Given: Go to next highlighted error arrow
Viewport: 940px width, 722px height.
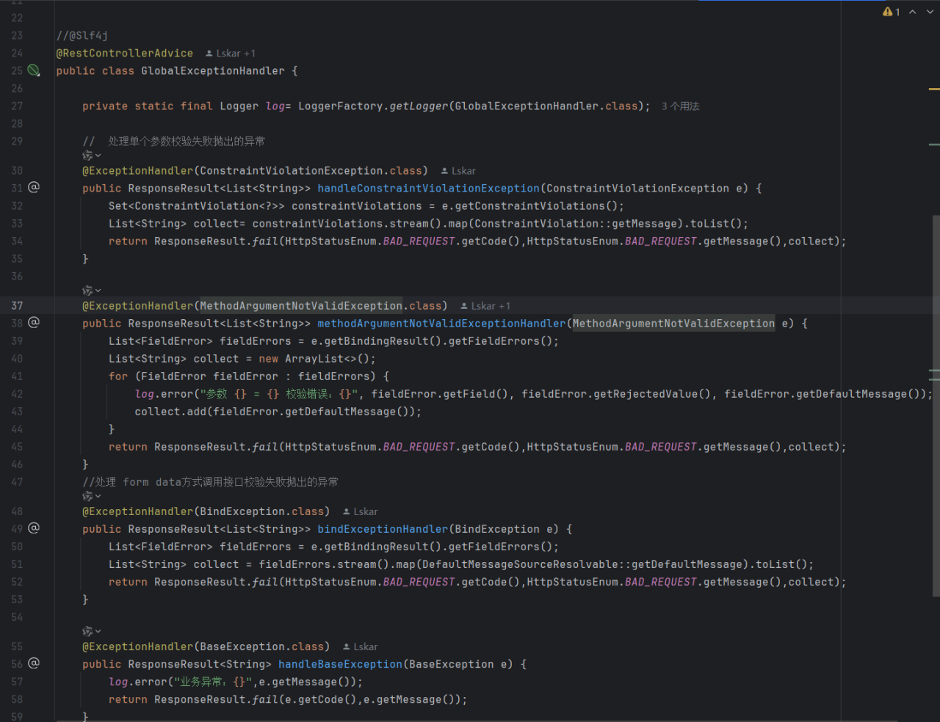Looking at the screenshot, I should click(930, 12).
